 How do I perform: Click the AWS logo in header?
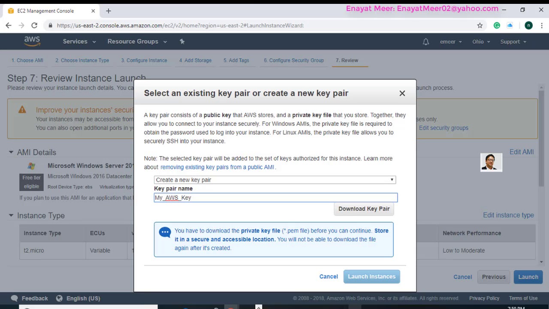point(32,41)
